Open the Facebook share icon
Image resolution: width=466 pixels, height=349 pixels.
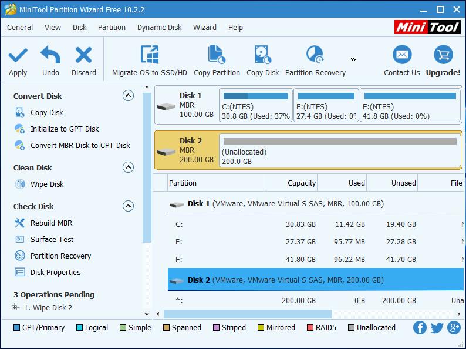coord(420,328)
